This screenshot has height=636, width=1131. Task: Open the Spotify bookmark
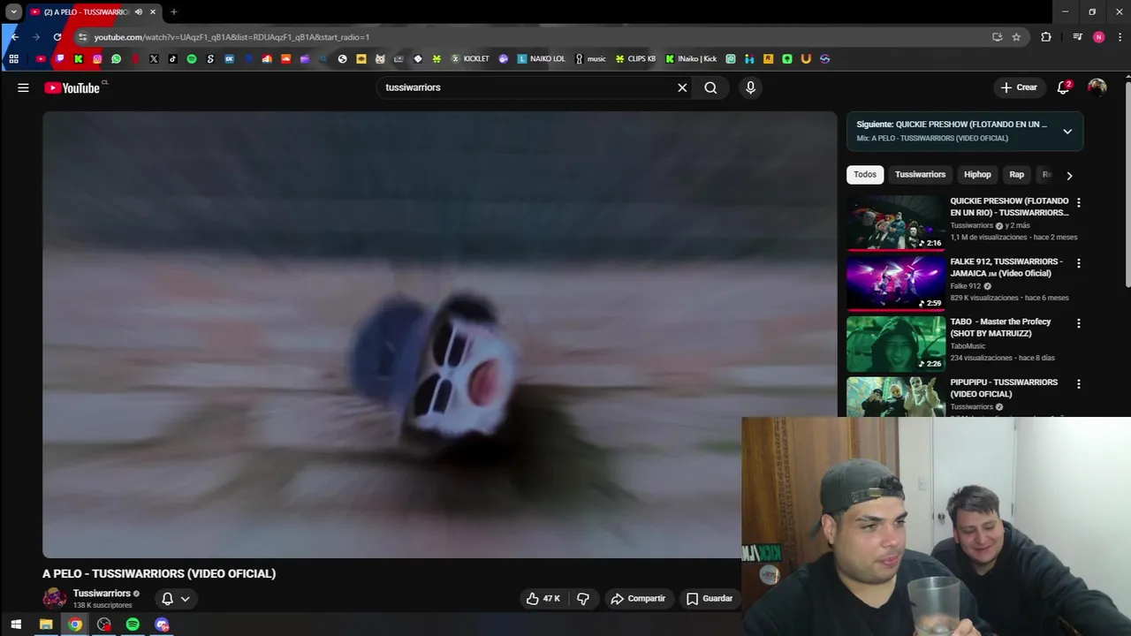(192, 59)
